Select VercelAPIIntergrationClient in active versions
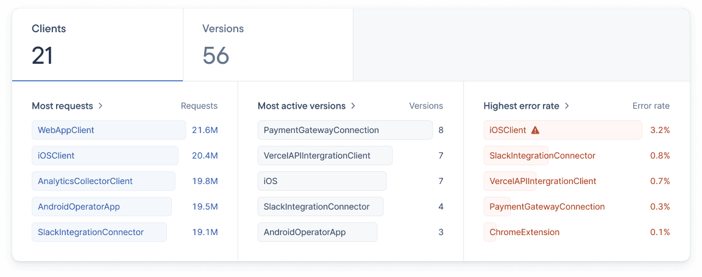702x277 pixels. tap(317, 156)
